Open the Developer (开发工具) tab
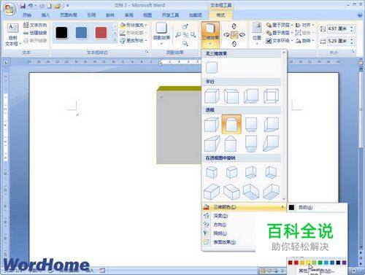The height and width of the screenshot is (275, 365). 170,15
